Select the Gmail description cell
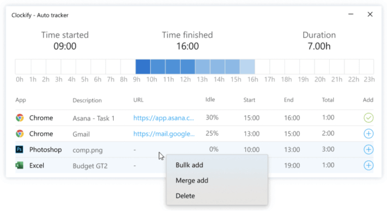This screenshot has height=211, width=387. (x=81, y=134)
